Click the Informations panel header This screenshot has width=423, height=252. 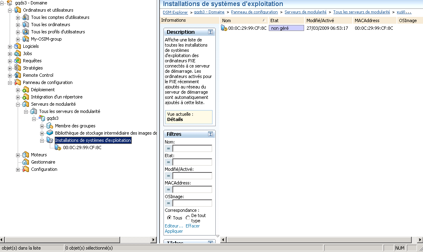190,20
